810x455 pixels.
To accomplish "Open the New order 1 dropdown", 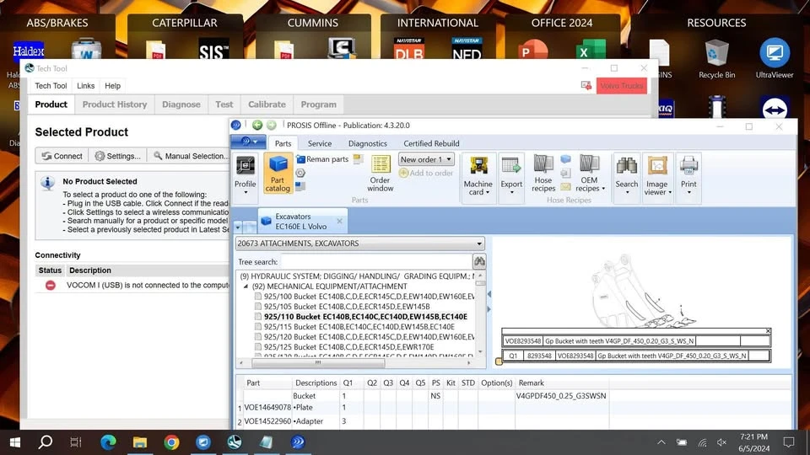I will [x=426, y=159].
